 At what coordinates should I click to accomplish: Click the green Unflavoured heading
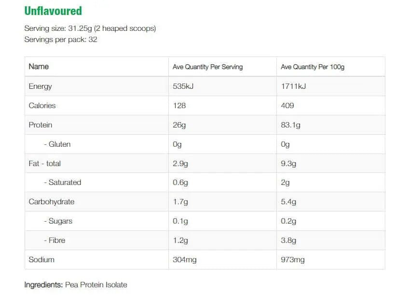point(53,11)
